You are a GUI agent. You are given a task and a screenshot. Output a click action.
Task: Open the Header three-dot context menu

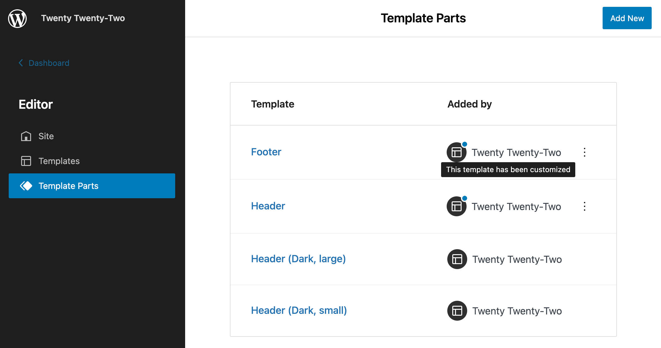point(585,206)
